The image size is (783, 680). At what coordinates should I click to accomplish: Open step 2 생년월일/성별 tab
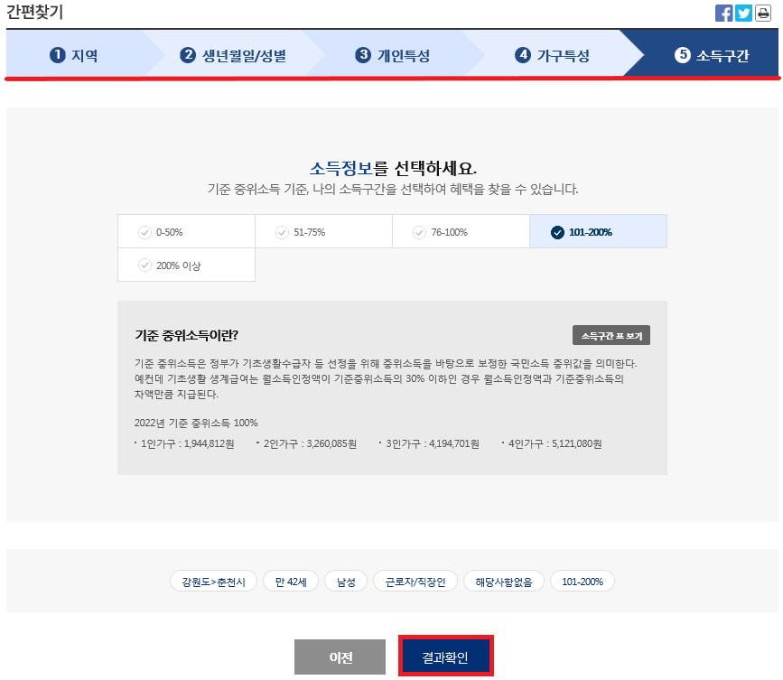click(233, 55)
